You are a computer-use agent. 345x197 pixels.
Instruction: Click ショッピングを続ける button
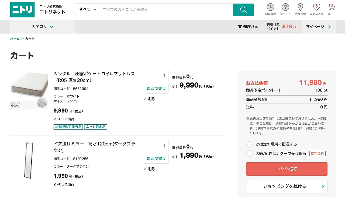coord(287,187)
